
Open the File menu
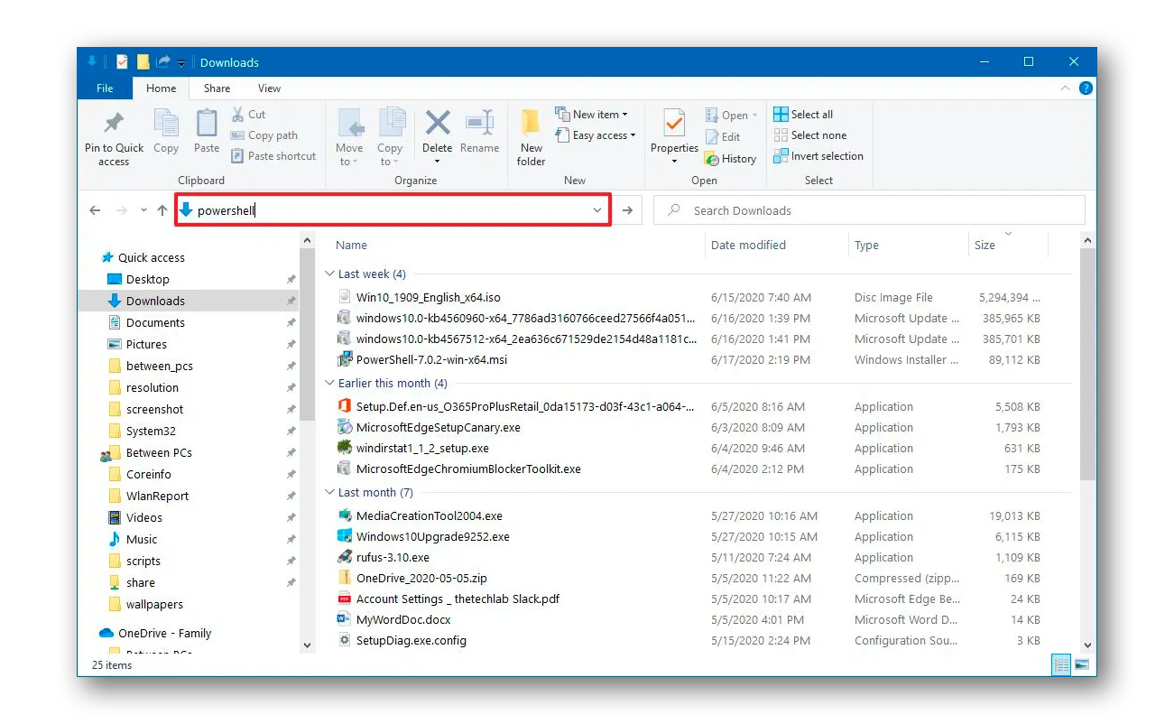[105, 88]
